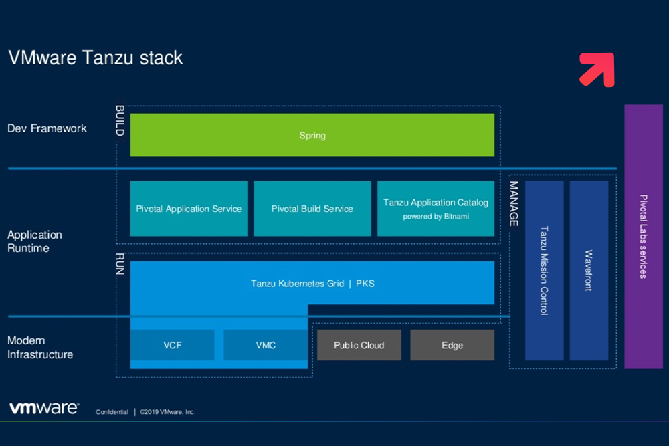Select the green Spring block
This screenshot has width=669, height=446.
point(312,135)
